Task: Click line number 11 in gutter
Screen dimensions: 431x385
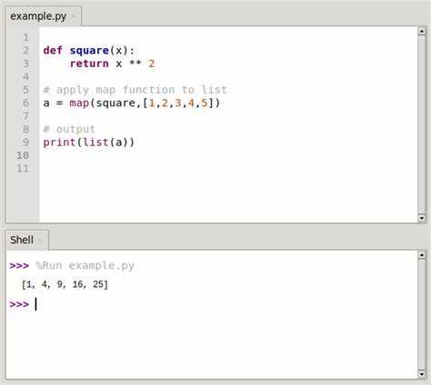Action: 23,168
